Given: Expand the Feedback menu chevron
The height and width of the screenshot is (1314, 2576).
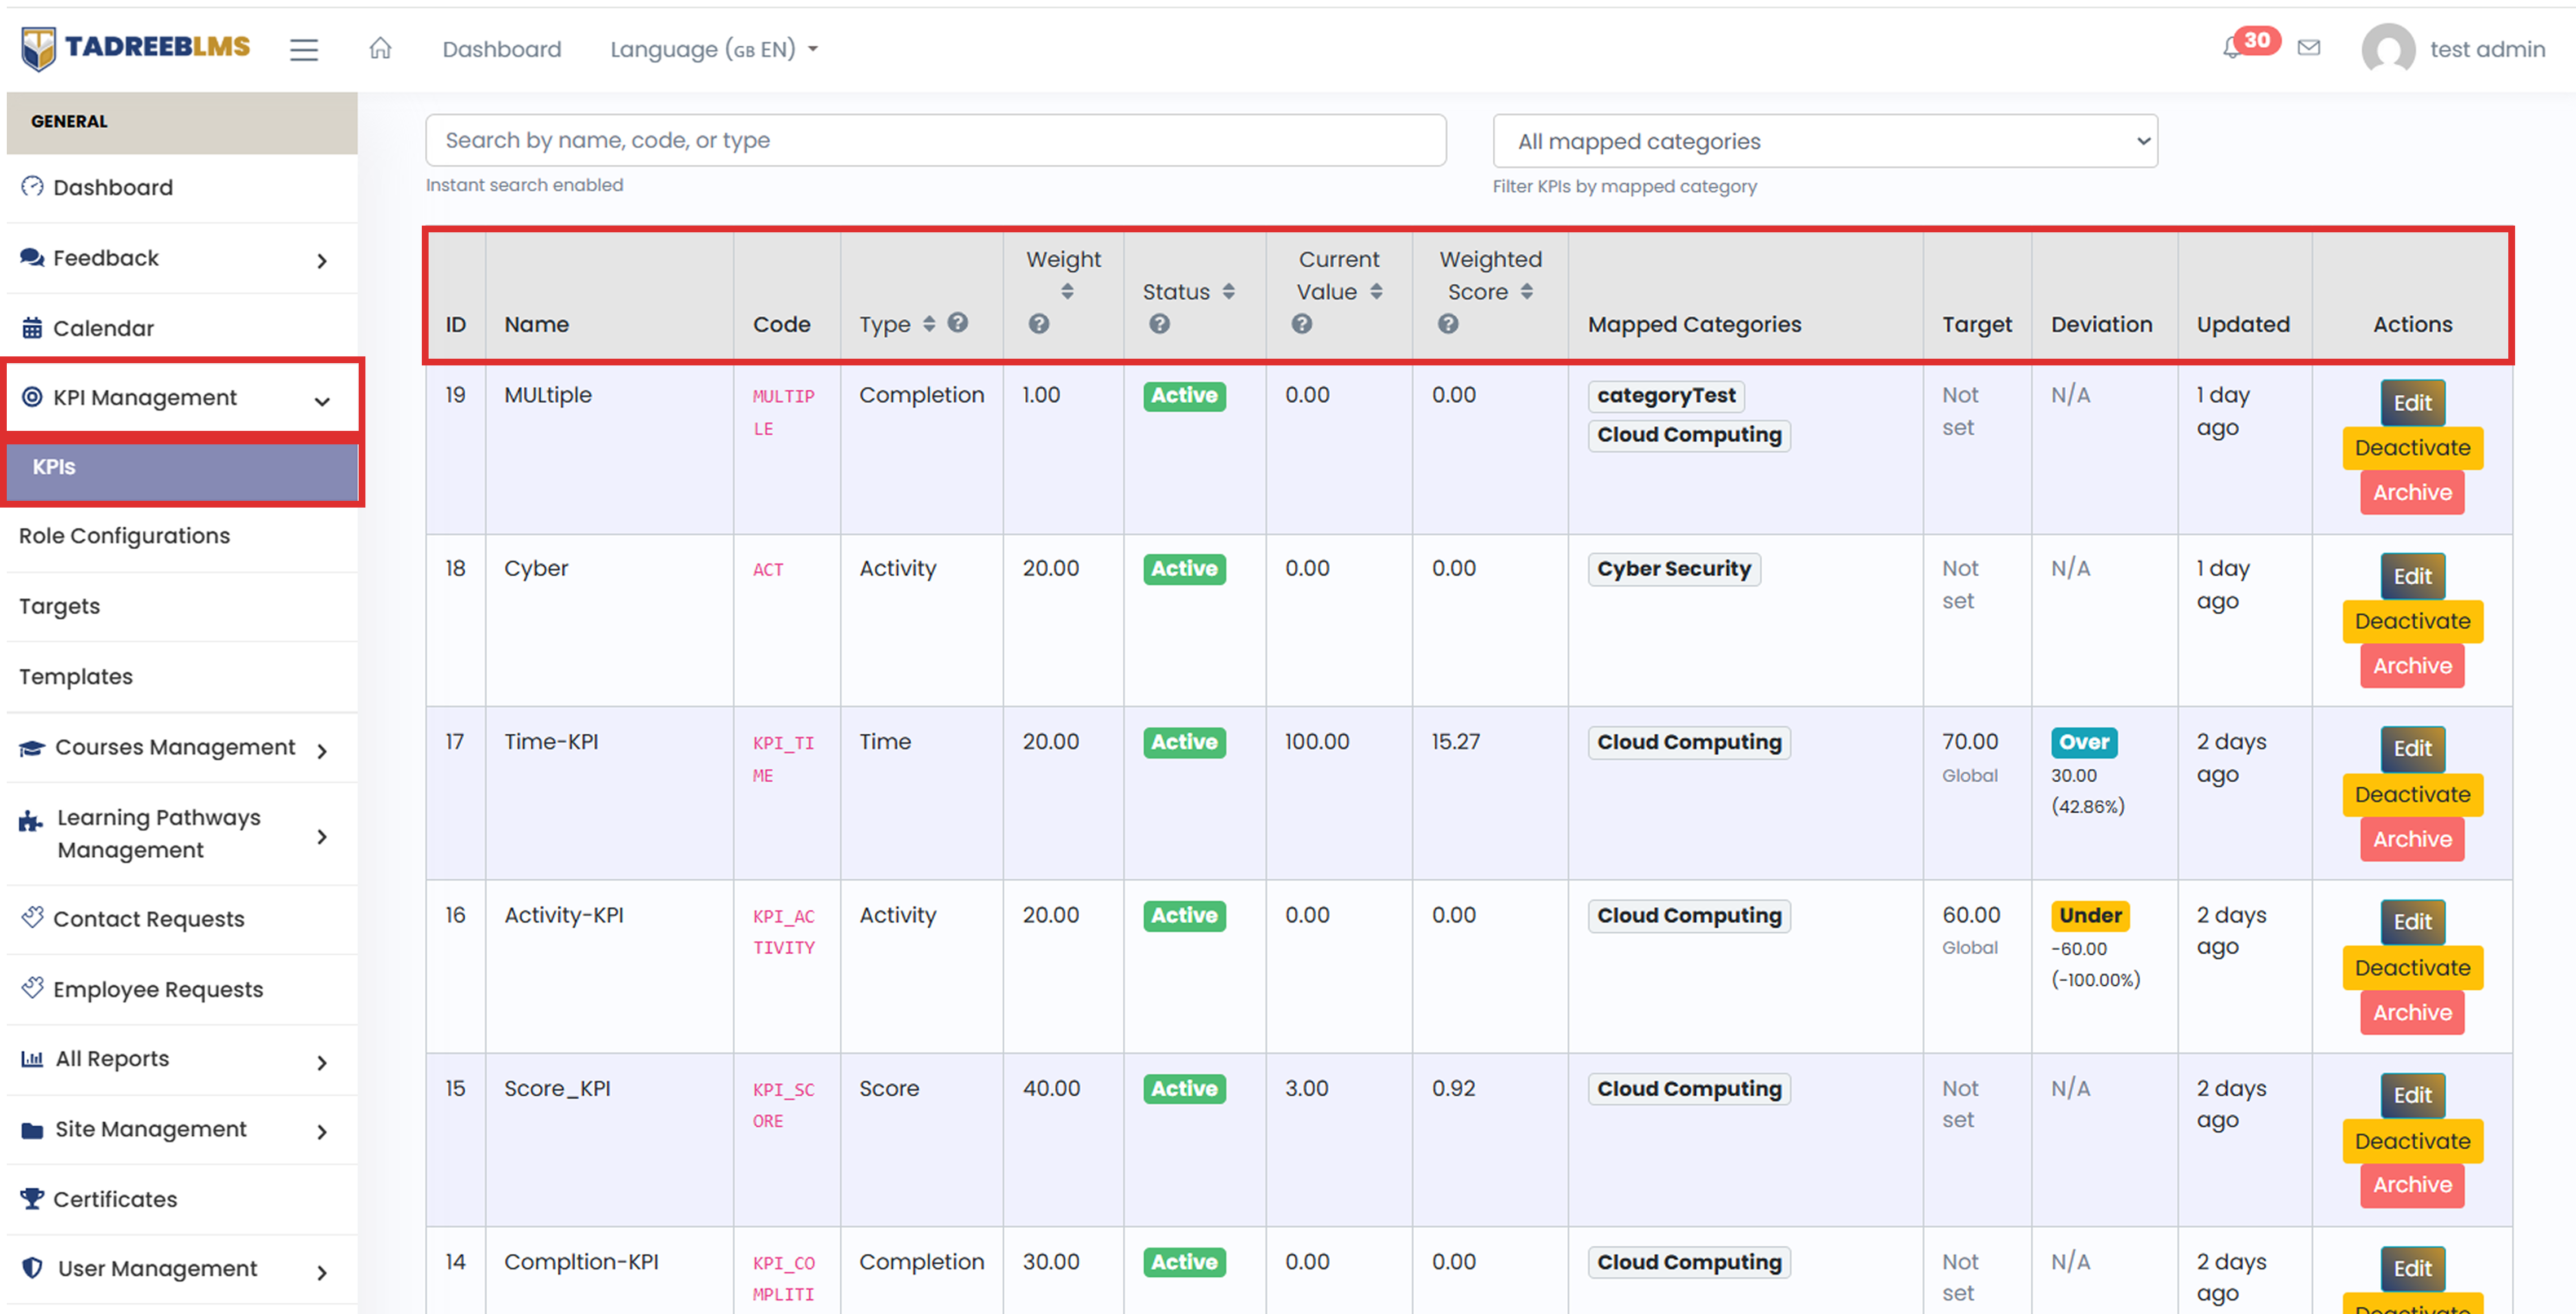Looking at the screenshot, I should tap(322, 261).
